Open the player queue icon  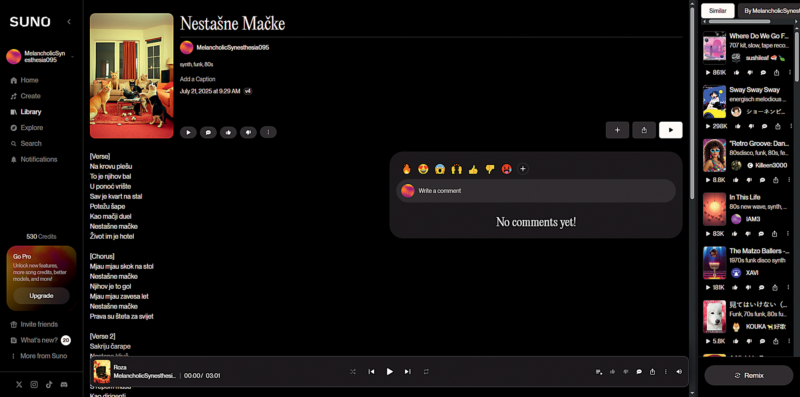pyautogui.click(x=598, y=372)
